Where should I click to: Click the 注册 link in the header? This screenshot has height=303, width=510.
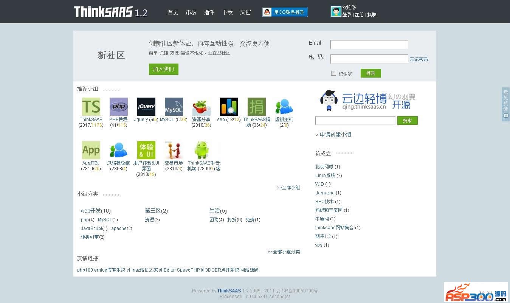point(359,15)
